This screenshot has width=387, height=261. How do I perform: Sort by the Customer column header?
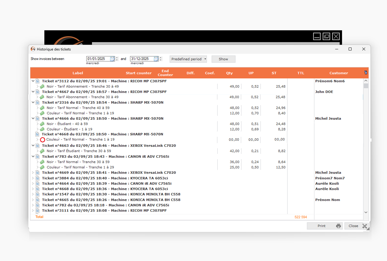point(339,73)
